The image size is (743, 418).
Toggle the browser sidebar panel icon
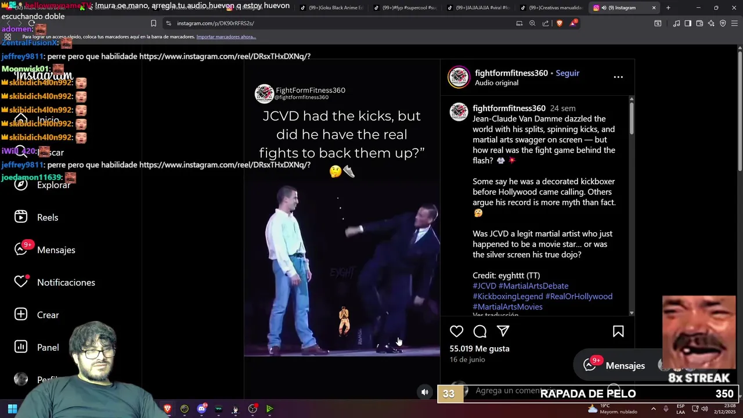pos(688,23)
